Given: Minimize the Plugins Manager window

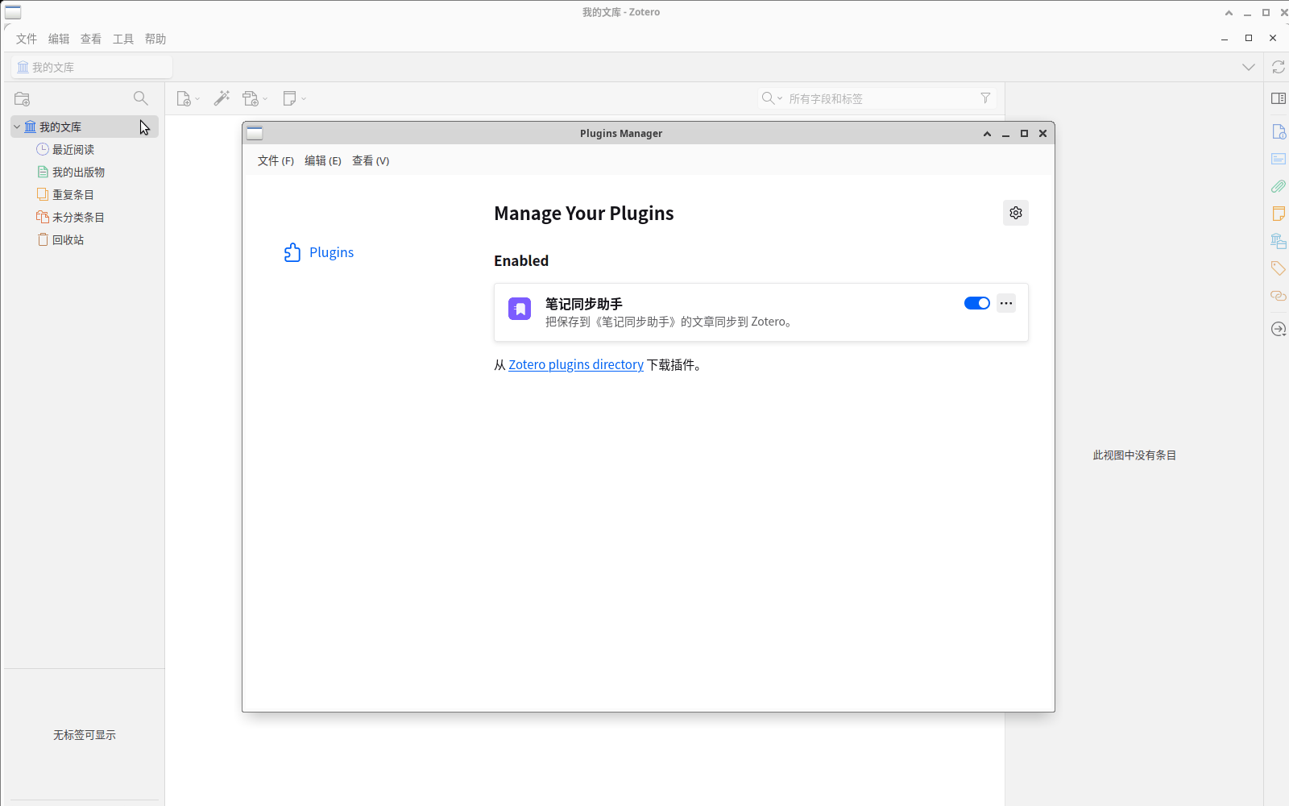Looking at the screenshot, I should click(x=1005, y=134).
